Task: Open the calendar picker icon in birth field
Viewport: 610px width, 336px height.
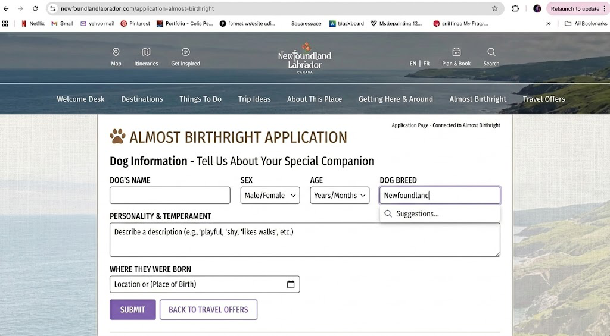Action: point(291,284)
